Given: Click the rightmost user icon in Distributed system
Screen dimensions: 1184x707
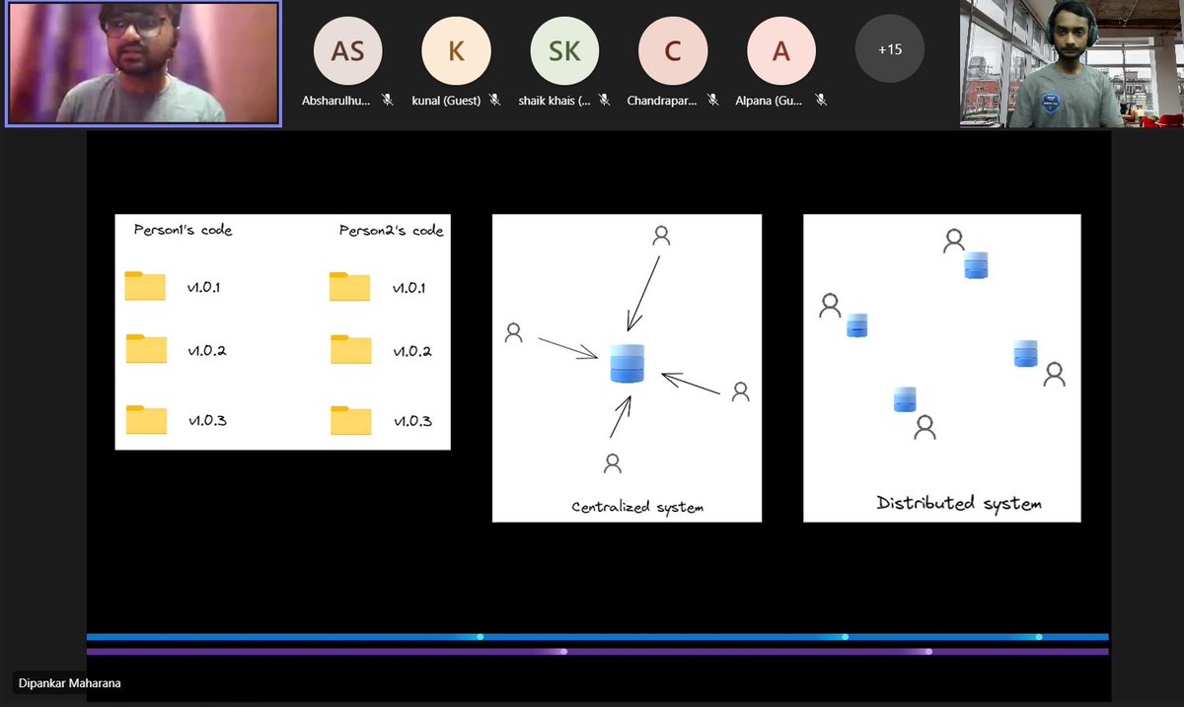Looking at the screenshot, I should point(1054,374).
